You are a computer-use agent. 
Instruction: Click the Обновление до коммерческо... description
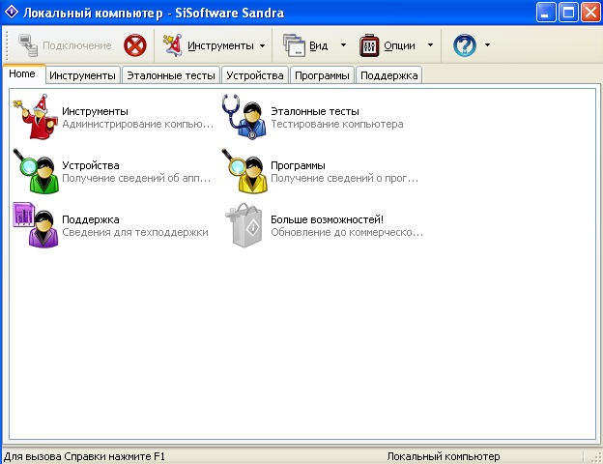(x=347, y=232)
